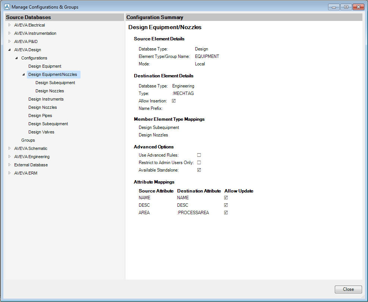Select AVEVA Schematic tree item
This screenshot has width=368, height=302.
[31, 148]
